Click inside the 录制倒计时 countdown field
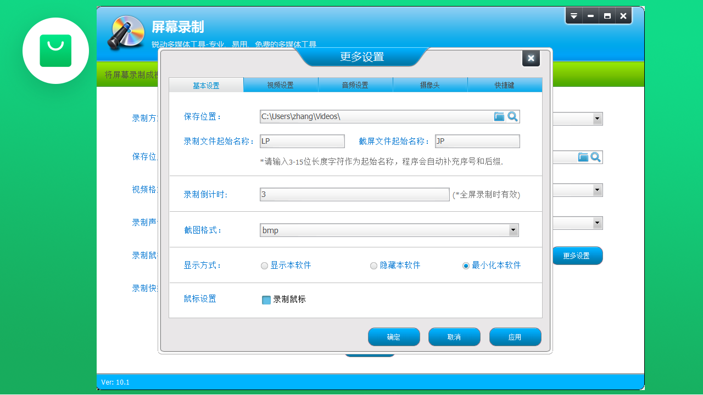 coord(354,194)
